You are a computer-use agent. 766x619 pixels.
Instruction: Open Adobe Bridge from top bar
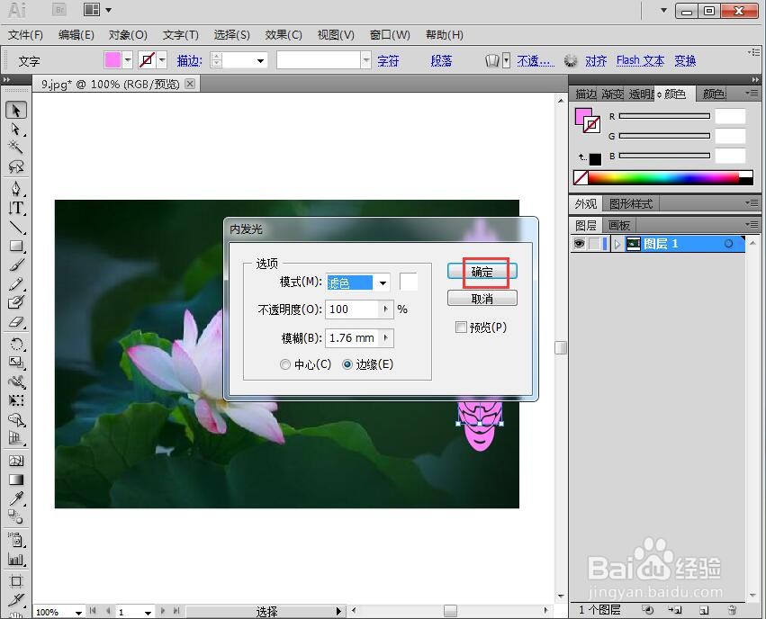coord(59,10)
